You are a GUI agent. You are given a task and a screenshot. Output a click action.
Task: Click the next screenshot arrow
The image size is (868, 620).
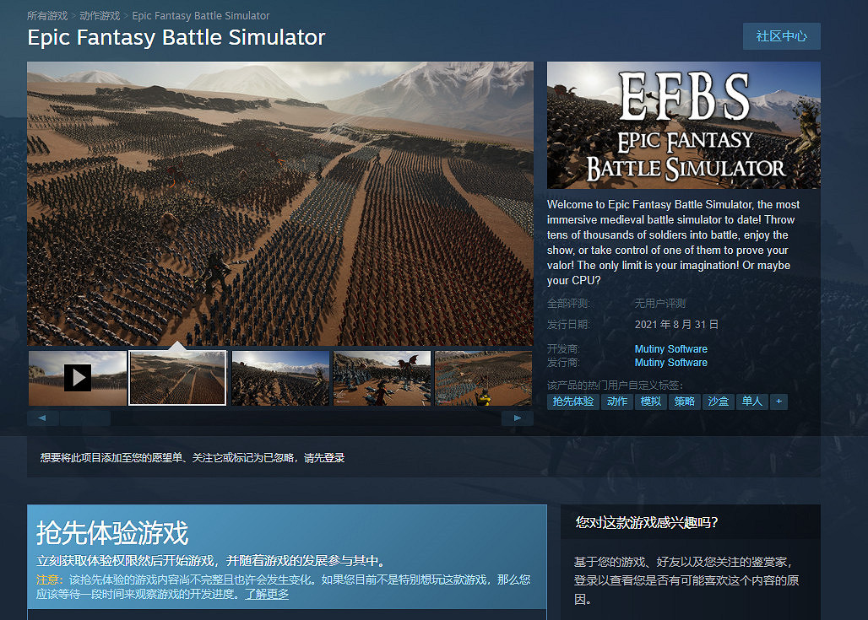click(x=517, y=417)
